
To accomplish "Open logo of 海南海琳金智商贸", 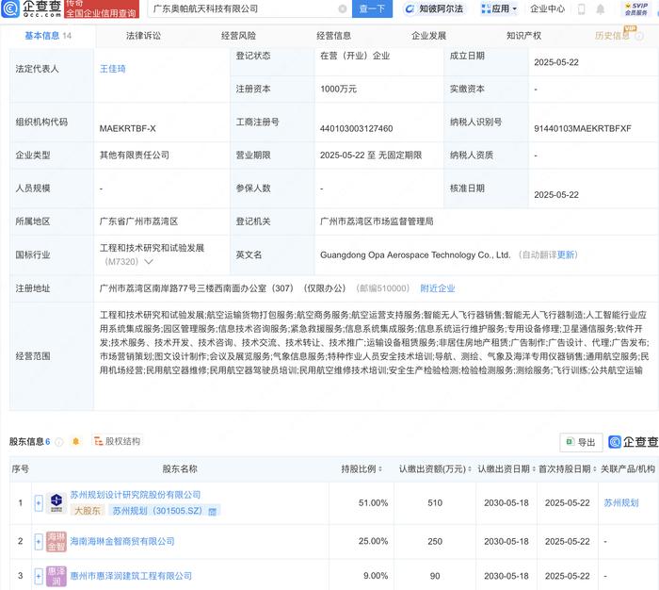I will pyautogui.click(x=56, y=541).
